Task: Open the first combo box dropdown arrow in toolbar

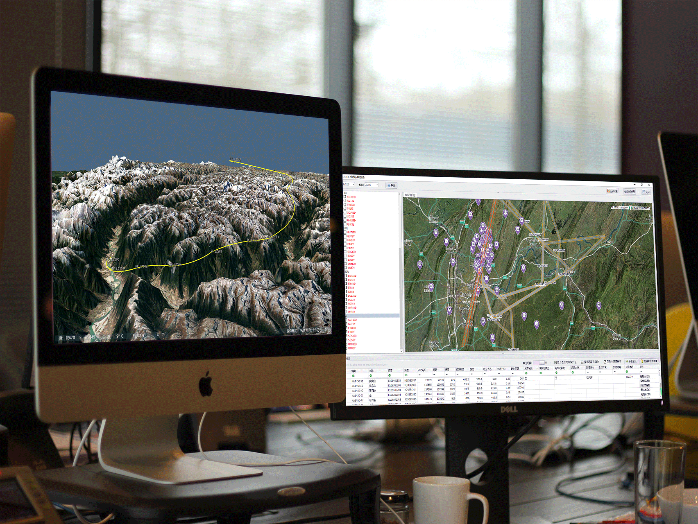Action: click(354, 184)
